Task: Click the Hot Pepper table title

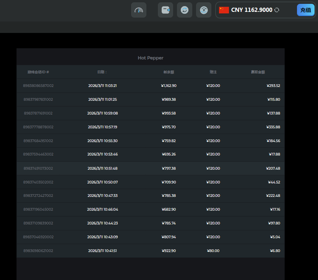Action: [151, 58]
